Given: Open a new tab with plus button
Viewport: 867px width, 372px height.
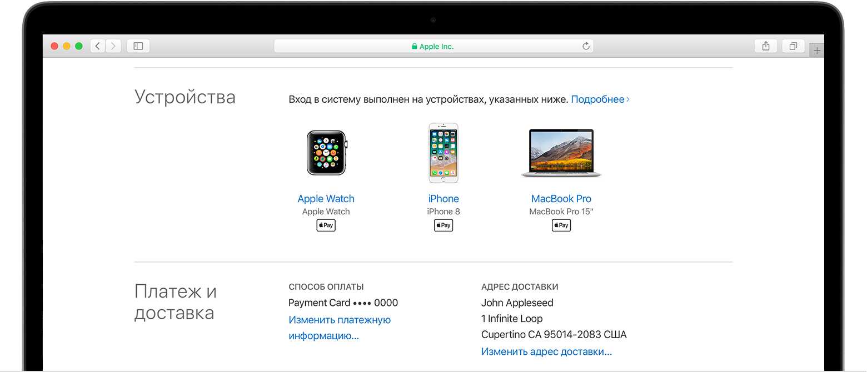Looking at the screenshot, I should (816, 51).
